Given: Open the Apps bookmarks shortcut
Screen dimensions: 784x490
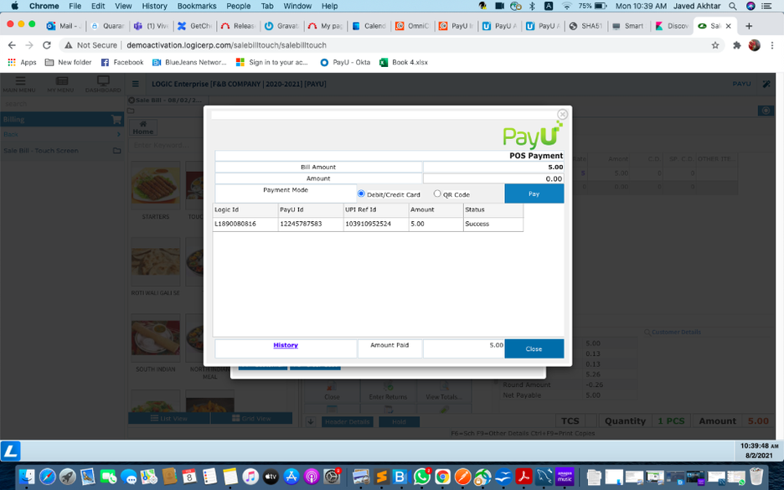Looking at the screenshot, I should click(22, 62).
